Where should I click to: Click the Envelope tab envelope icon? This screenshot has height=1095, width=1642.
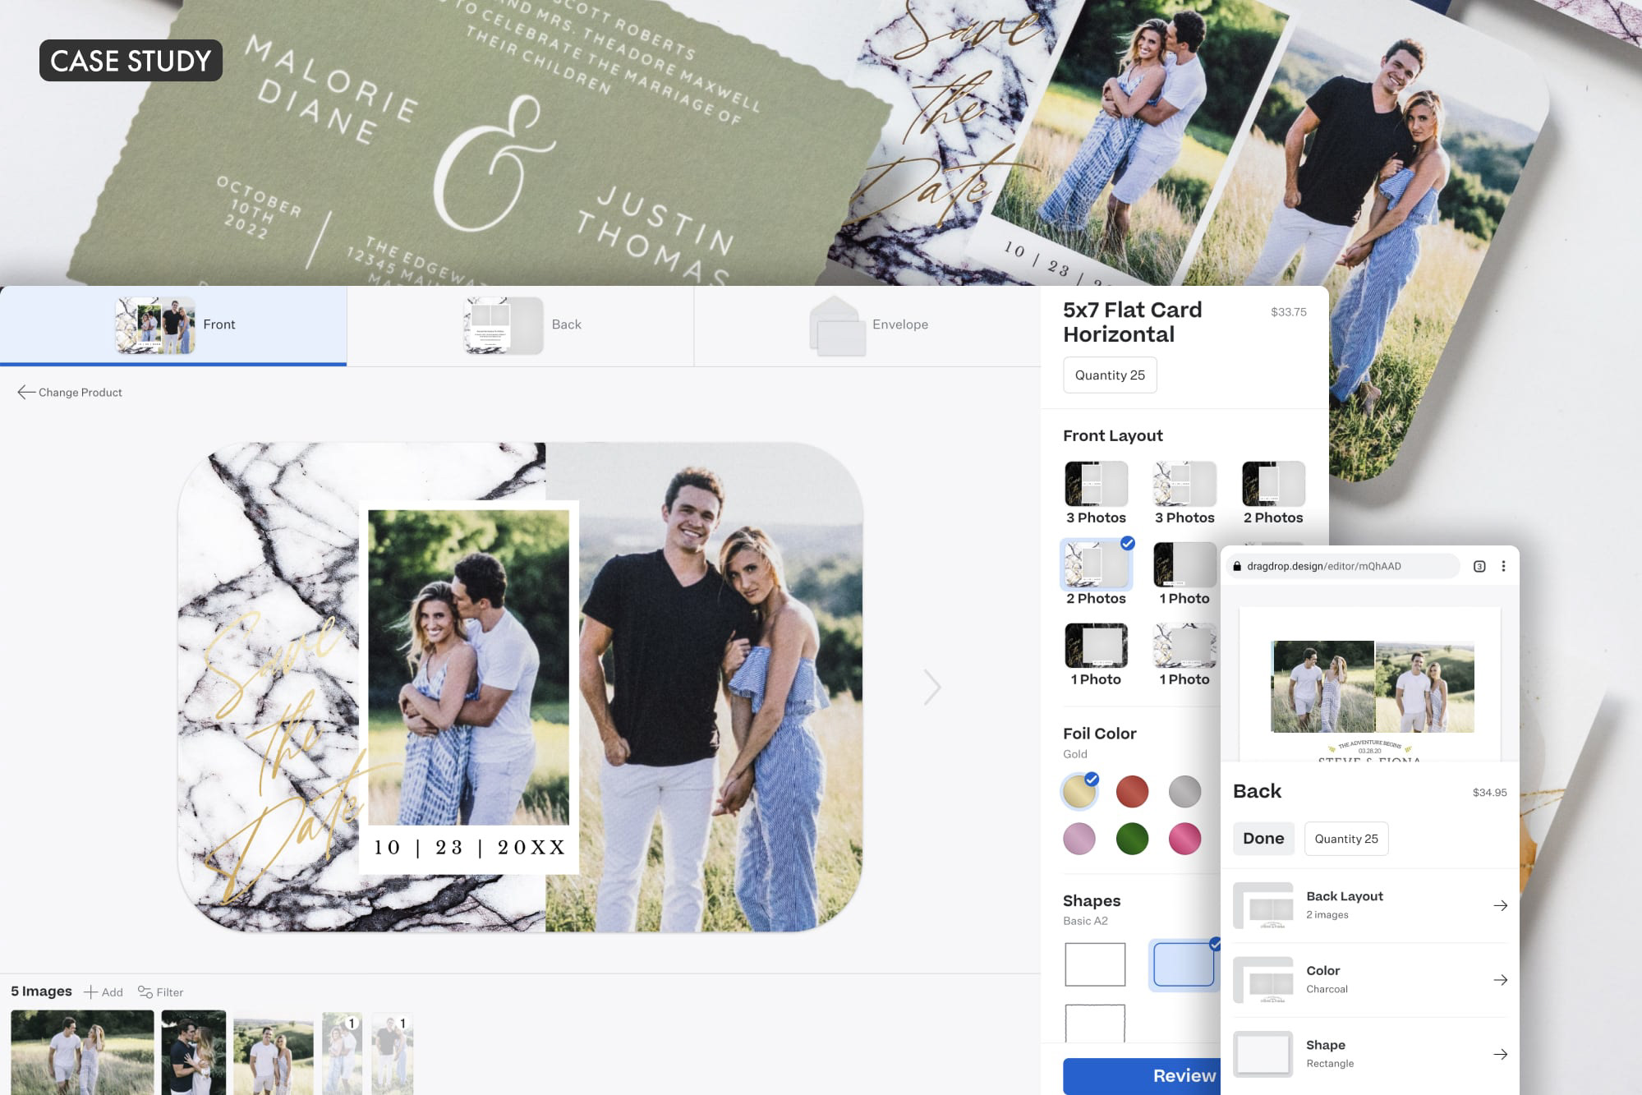tap(838, 325)
